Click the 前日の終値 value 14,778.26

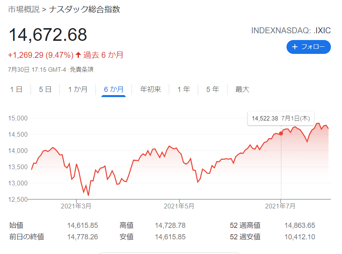(83, 237)
